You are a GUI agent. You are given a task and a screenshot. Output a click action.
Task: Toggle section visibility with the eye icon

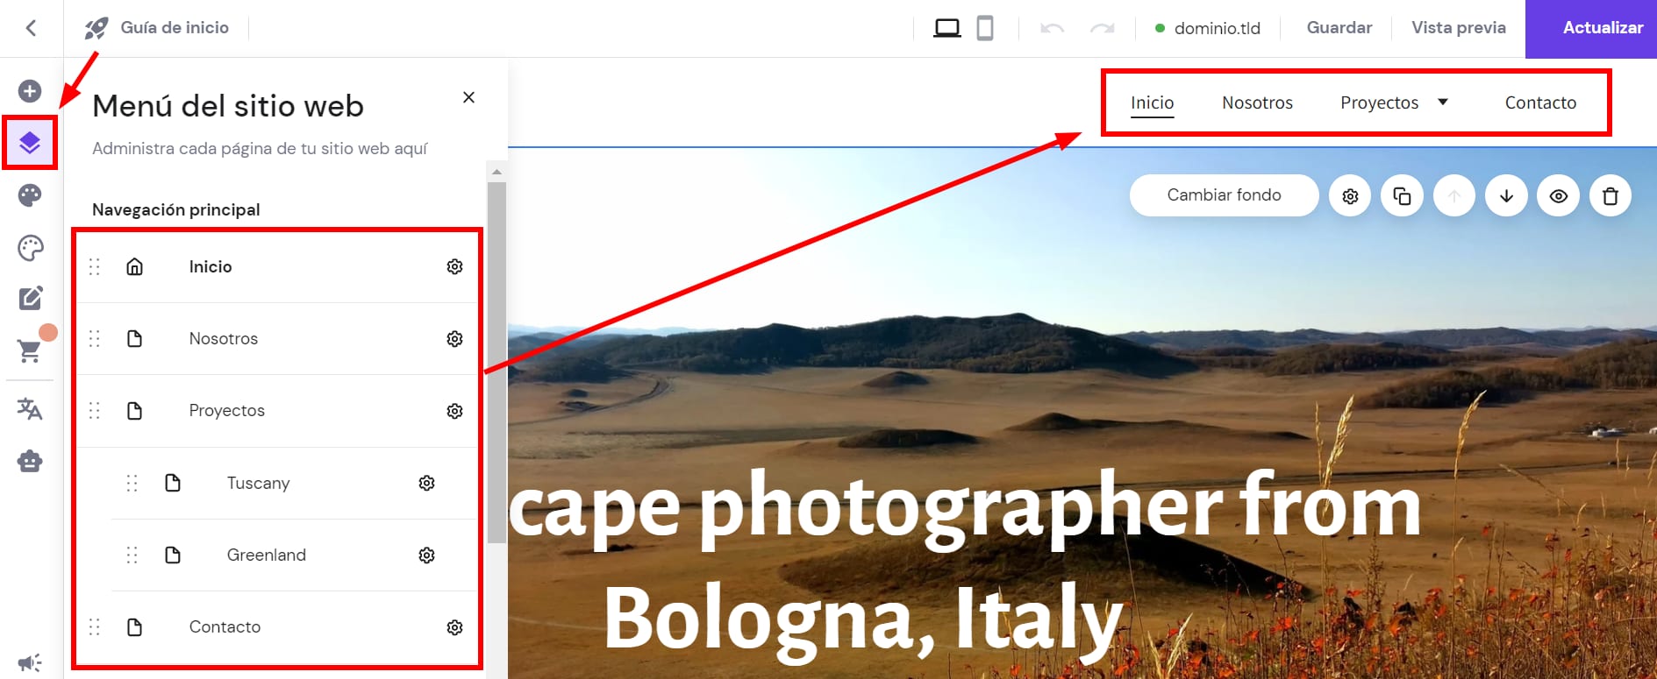point(1558,195)
